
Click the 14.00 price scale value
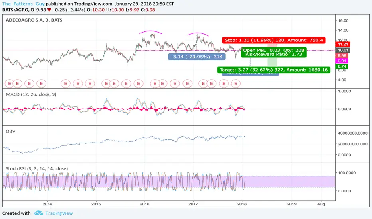tap(343, 31)
